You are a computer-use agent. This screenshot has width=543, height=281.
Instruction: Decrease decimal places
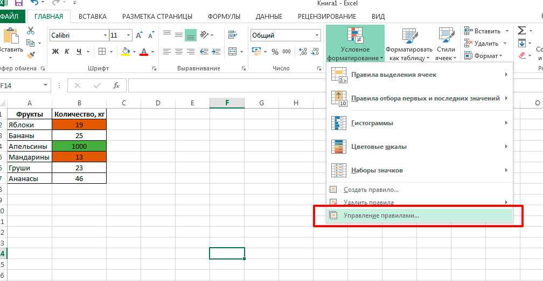pyautogui.click(x=315, y=52)
